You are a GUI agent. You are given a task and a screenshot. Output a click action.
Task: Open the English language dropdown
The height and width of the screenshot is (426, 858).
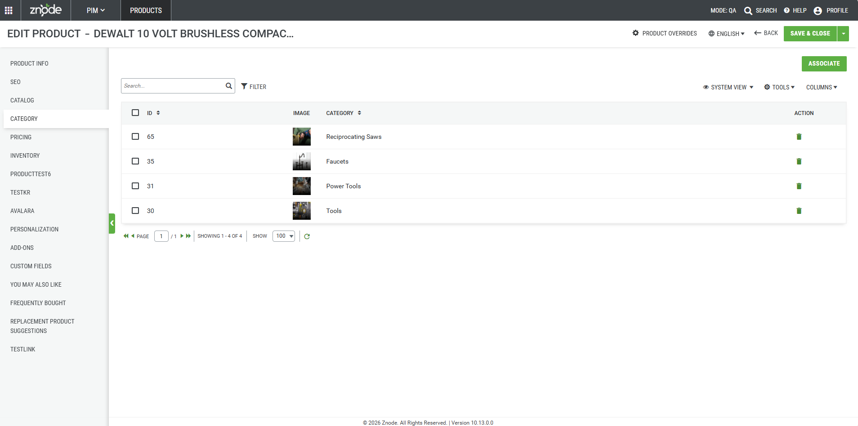[x=727, y=34]
